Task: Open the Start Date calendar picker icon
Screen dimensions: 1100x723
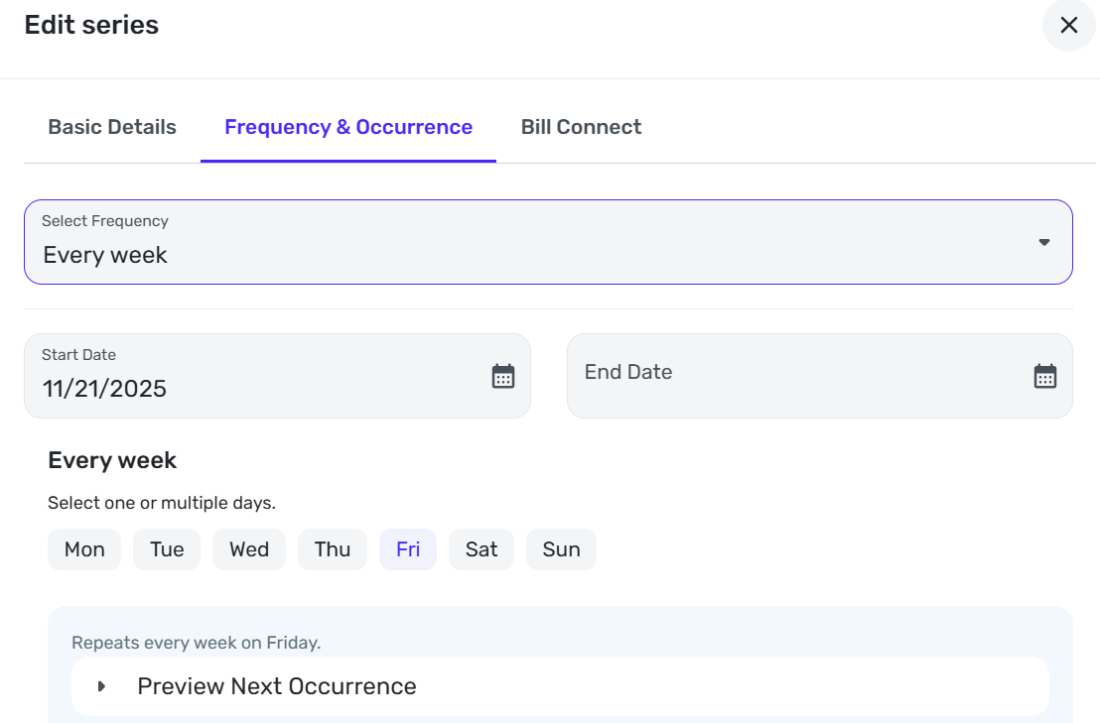Action: tap(503, 376)
